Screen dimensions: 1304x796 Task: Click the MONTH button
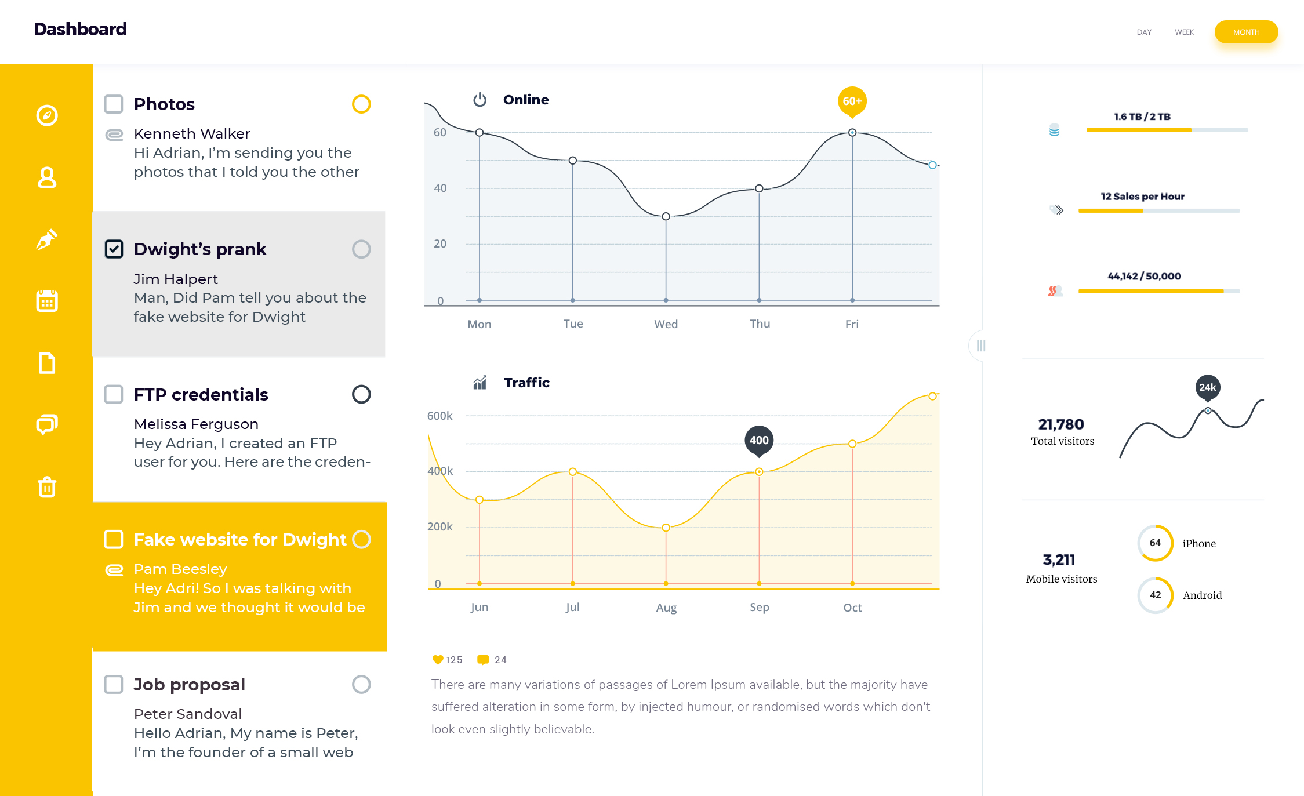[x=1246, y=32]
